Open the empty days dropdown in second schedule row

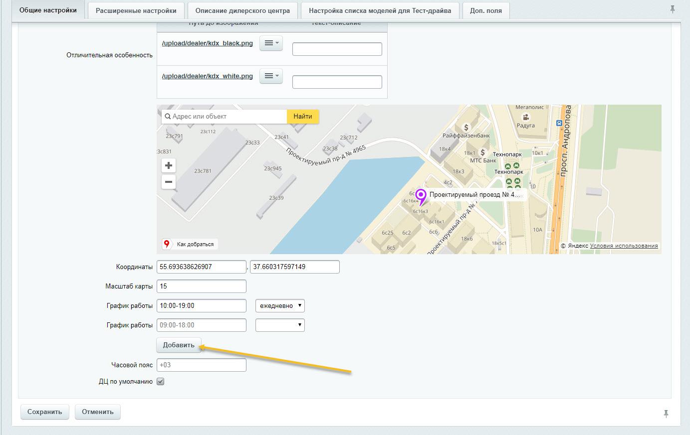coord(280,325)
